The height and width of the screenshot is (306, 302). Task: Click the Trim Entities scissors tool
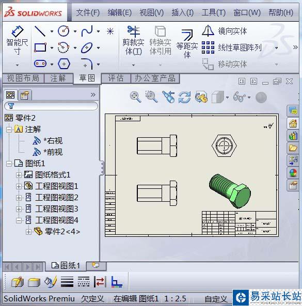[134, 41]
